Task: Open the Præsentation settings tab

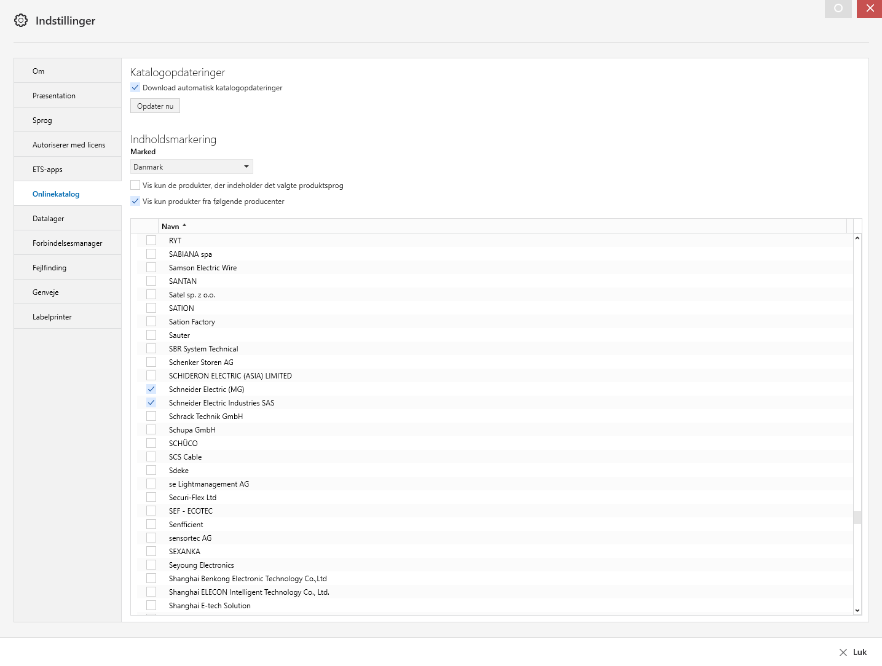Action: (x=68, y=95)
